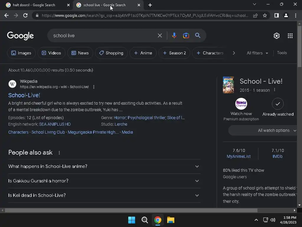Viewport: 302px width, 227px height.
Task: Open IMDb rating link
Action: tap(278, 156)
